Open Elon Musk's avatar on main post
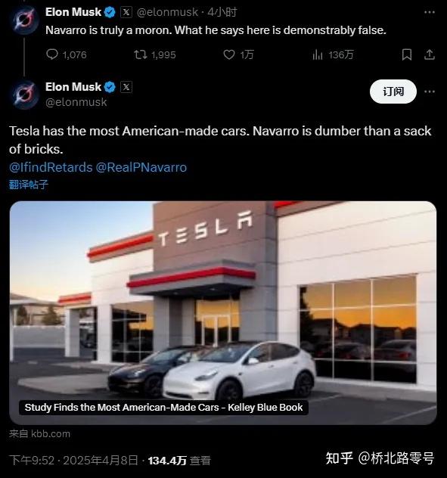This screenshot has height=478, width=447. tap(24, 95)
